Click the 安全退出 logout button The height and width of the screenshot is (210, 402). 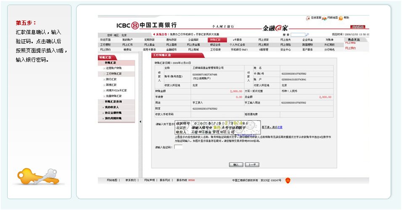[x=358, y=27]
